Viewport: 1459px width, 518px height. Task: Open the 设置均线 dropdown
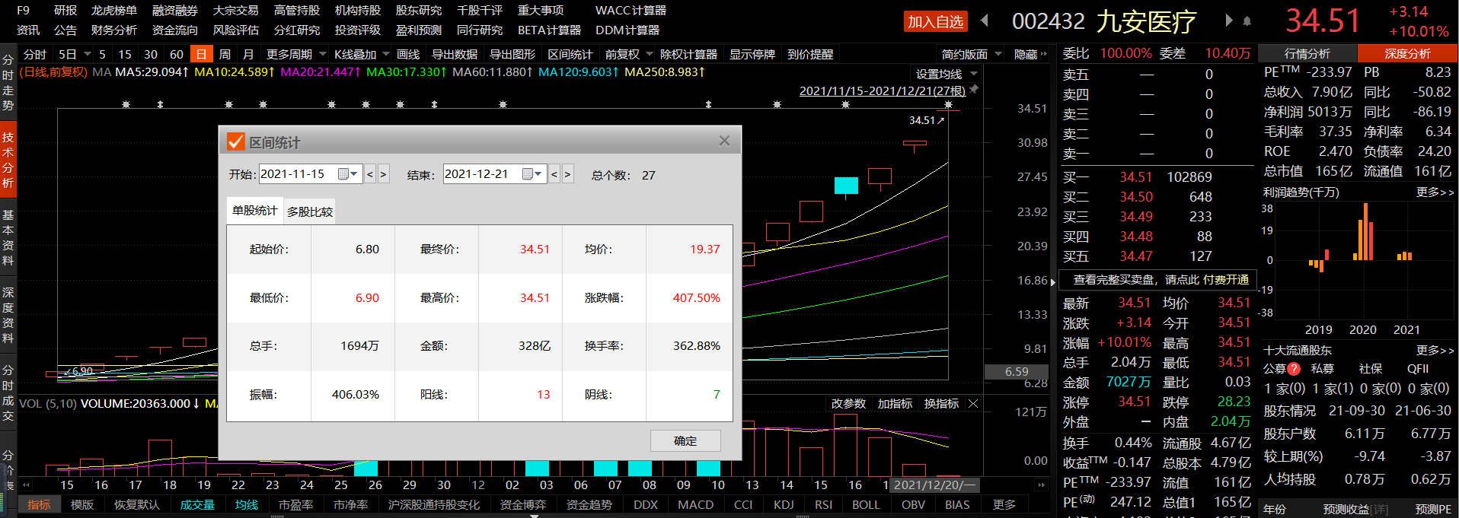tap(946, 75)
